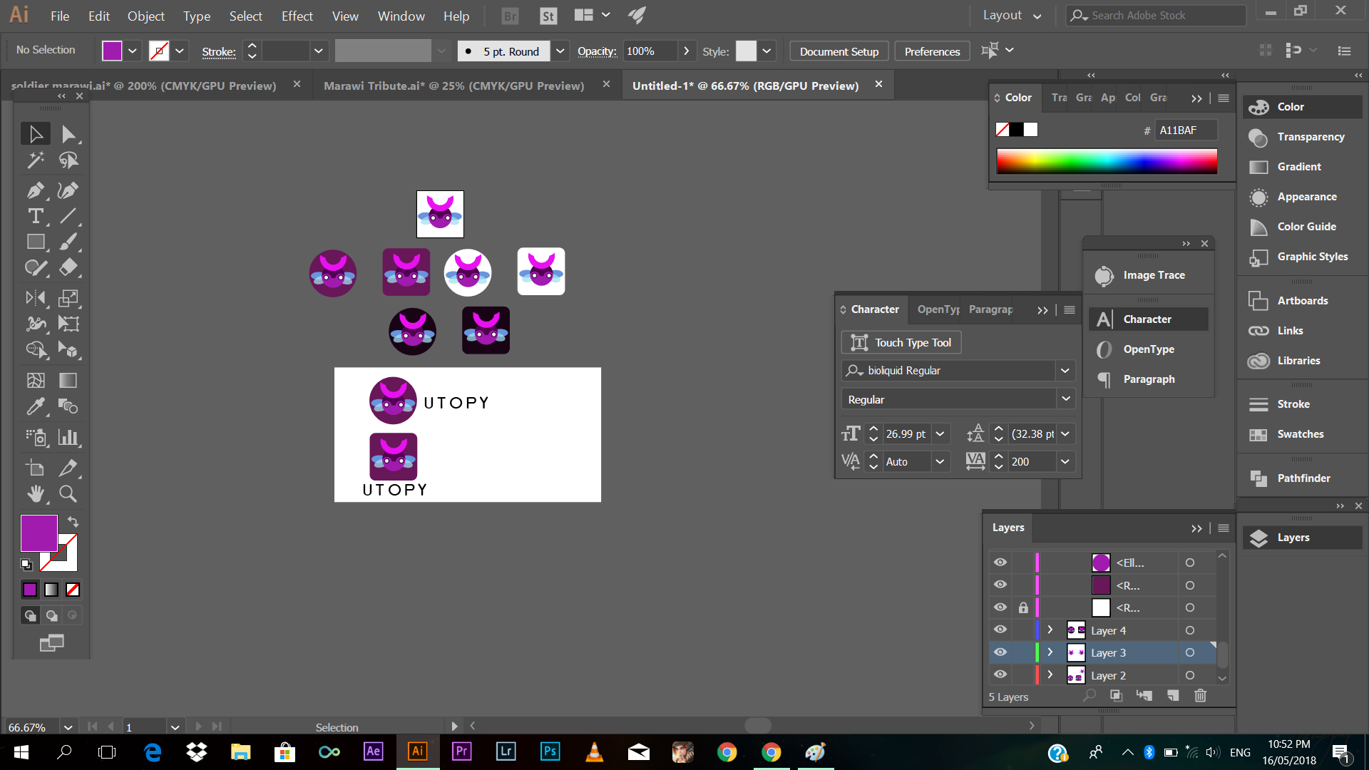
Task: Open the Window menu
Action: [x=401, y=16]
